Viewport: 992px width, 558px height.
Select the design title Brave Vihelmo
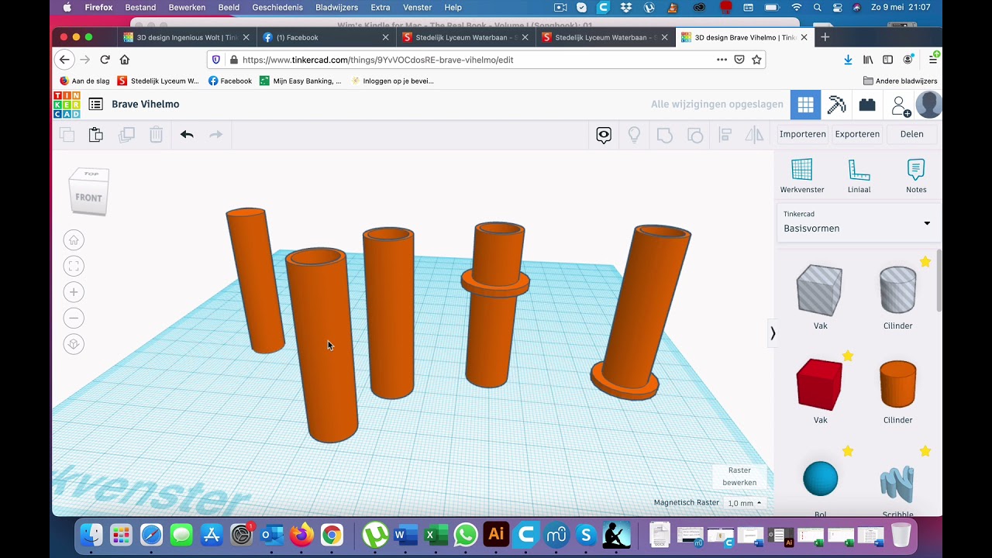click(145, 104)
